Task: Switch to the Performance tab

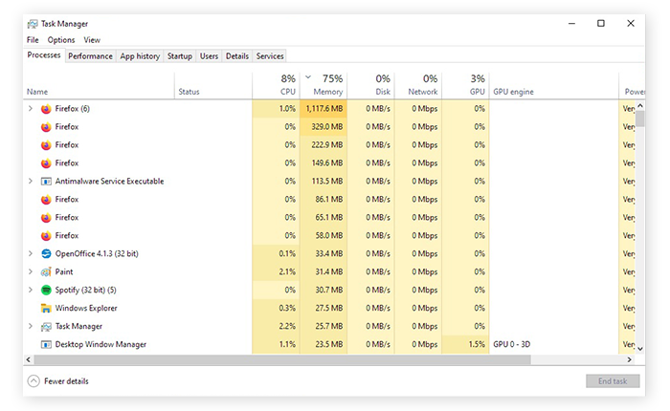Action: [x=90, y=56]
